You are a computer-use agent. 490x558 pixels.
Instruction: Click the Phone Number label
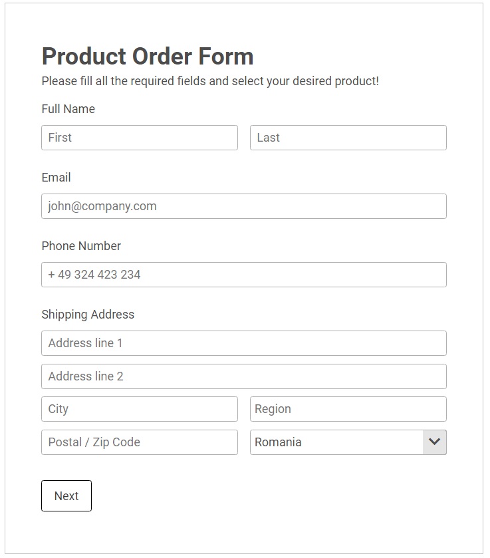click(81, 246)
